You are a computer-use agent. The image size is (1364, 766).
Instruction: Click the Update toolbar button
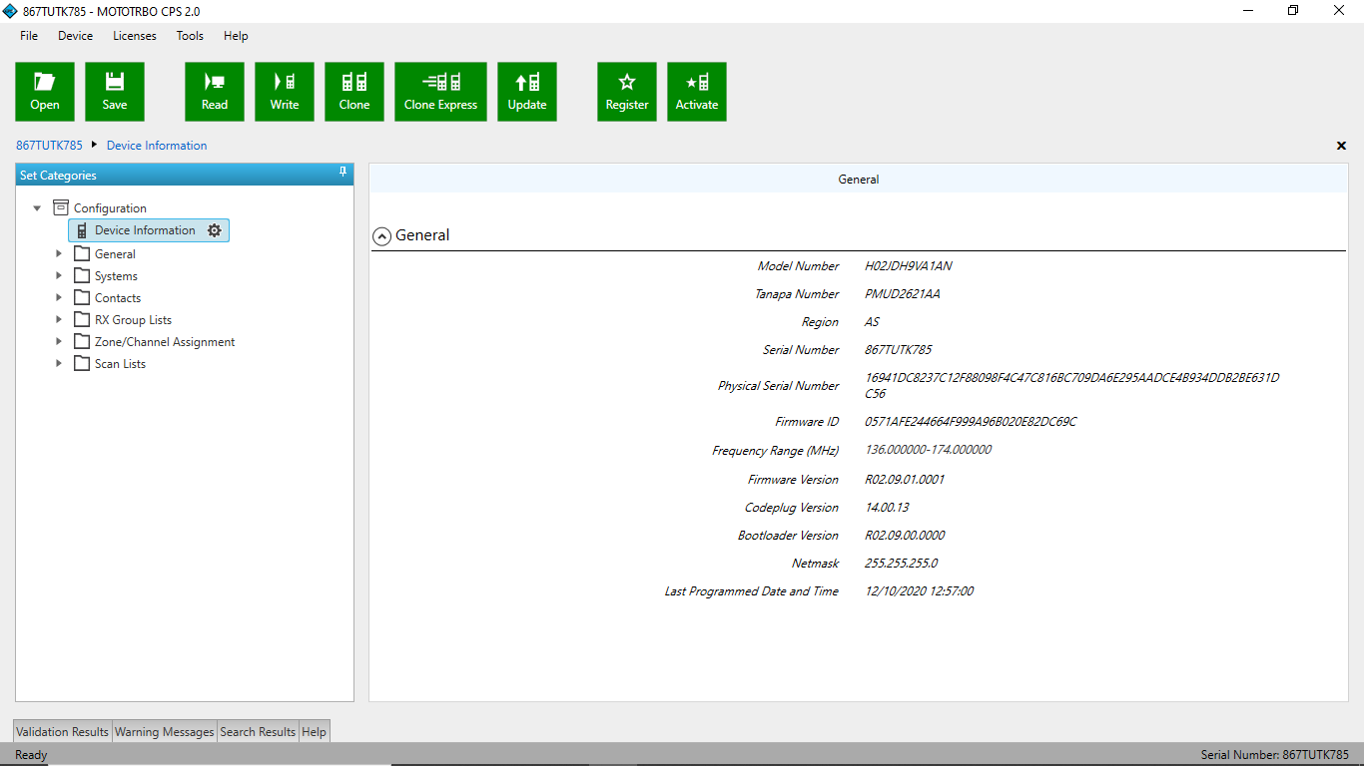[x=527, y=92]
